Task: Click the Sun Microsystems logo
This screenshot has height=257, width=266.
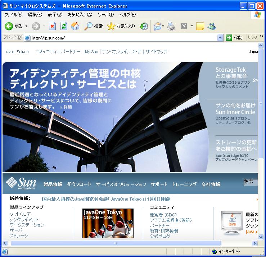Action: [21, 183]
